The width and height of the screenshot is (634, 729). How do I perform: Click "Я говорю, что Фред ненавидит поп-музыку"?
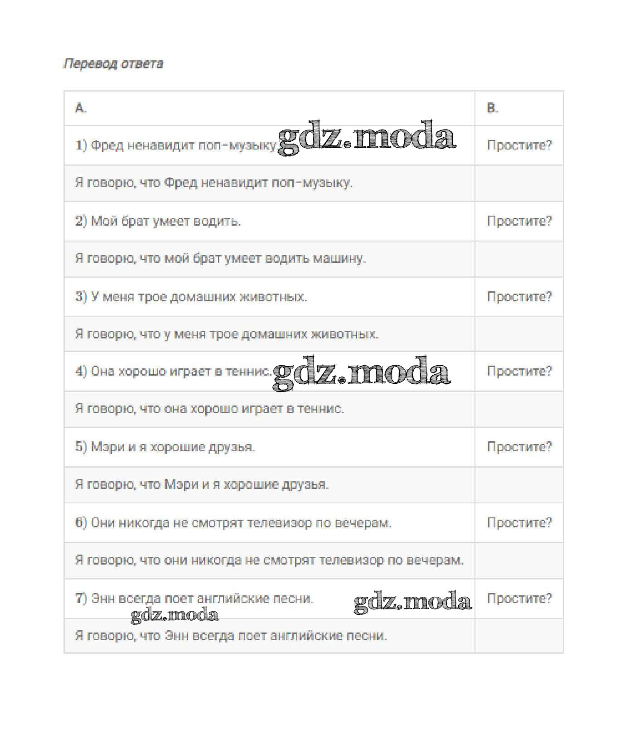click(x=213, y=183)
